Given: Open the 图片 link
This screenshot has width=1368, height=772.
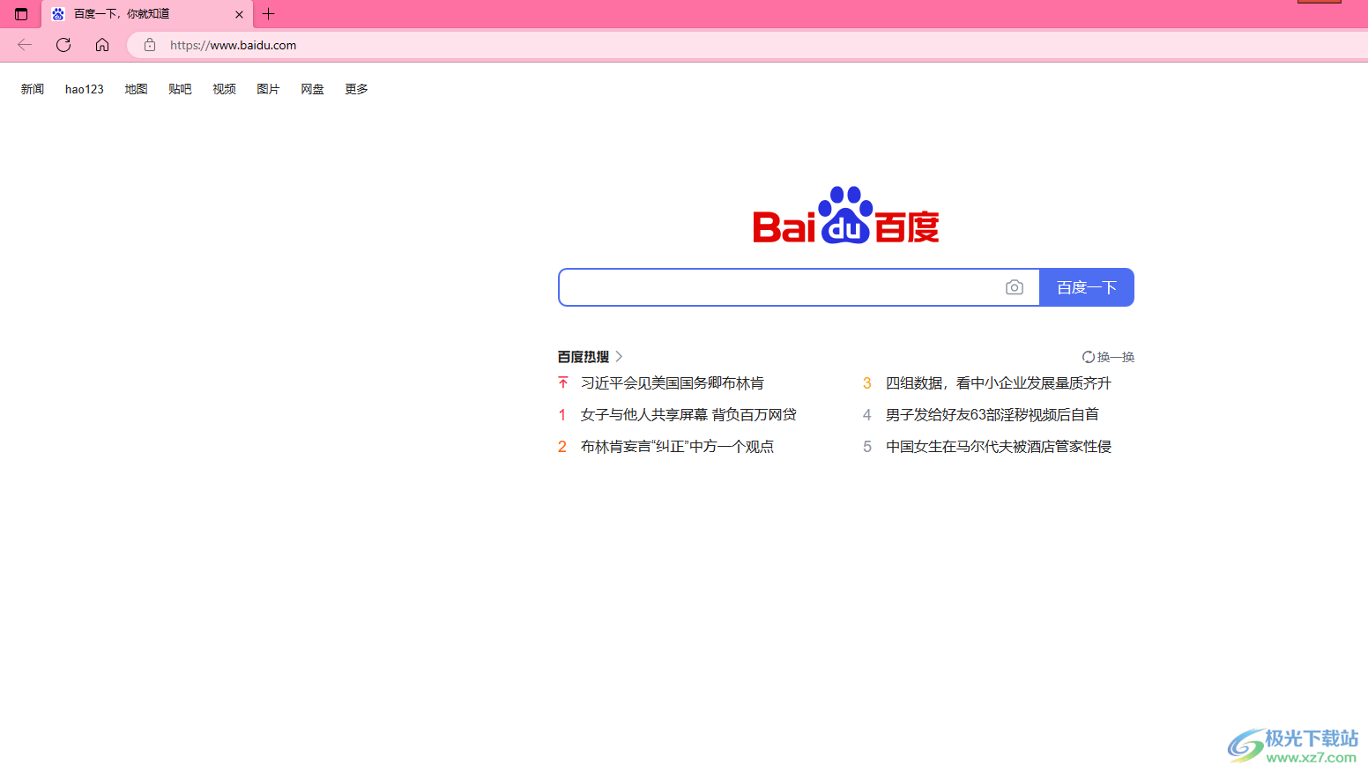Looking at the screenshot, I should [268, 89].
